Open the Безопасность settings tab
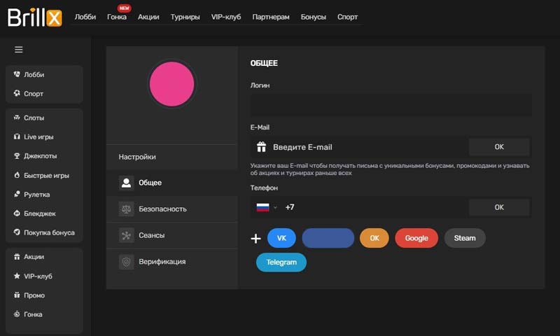Screen dimensions: 560x336 point(162,209)
